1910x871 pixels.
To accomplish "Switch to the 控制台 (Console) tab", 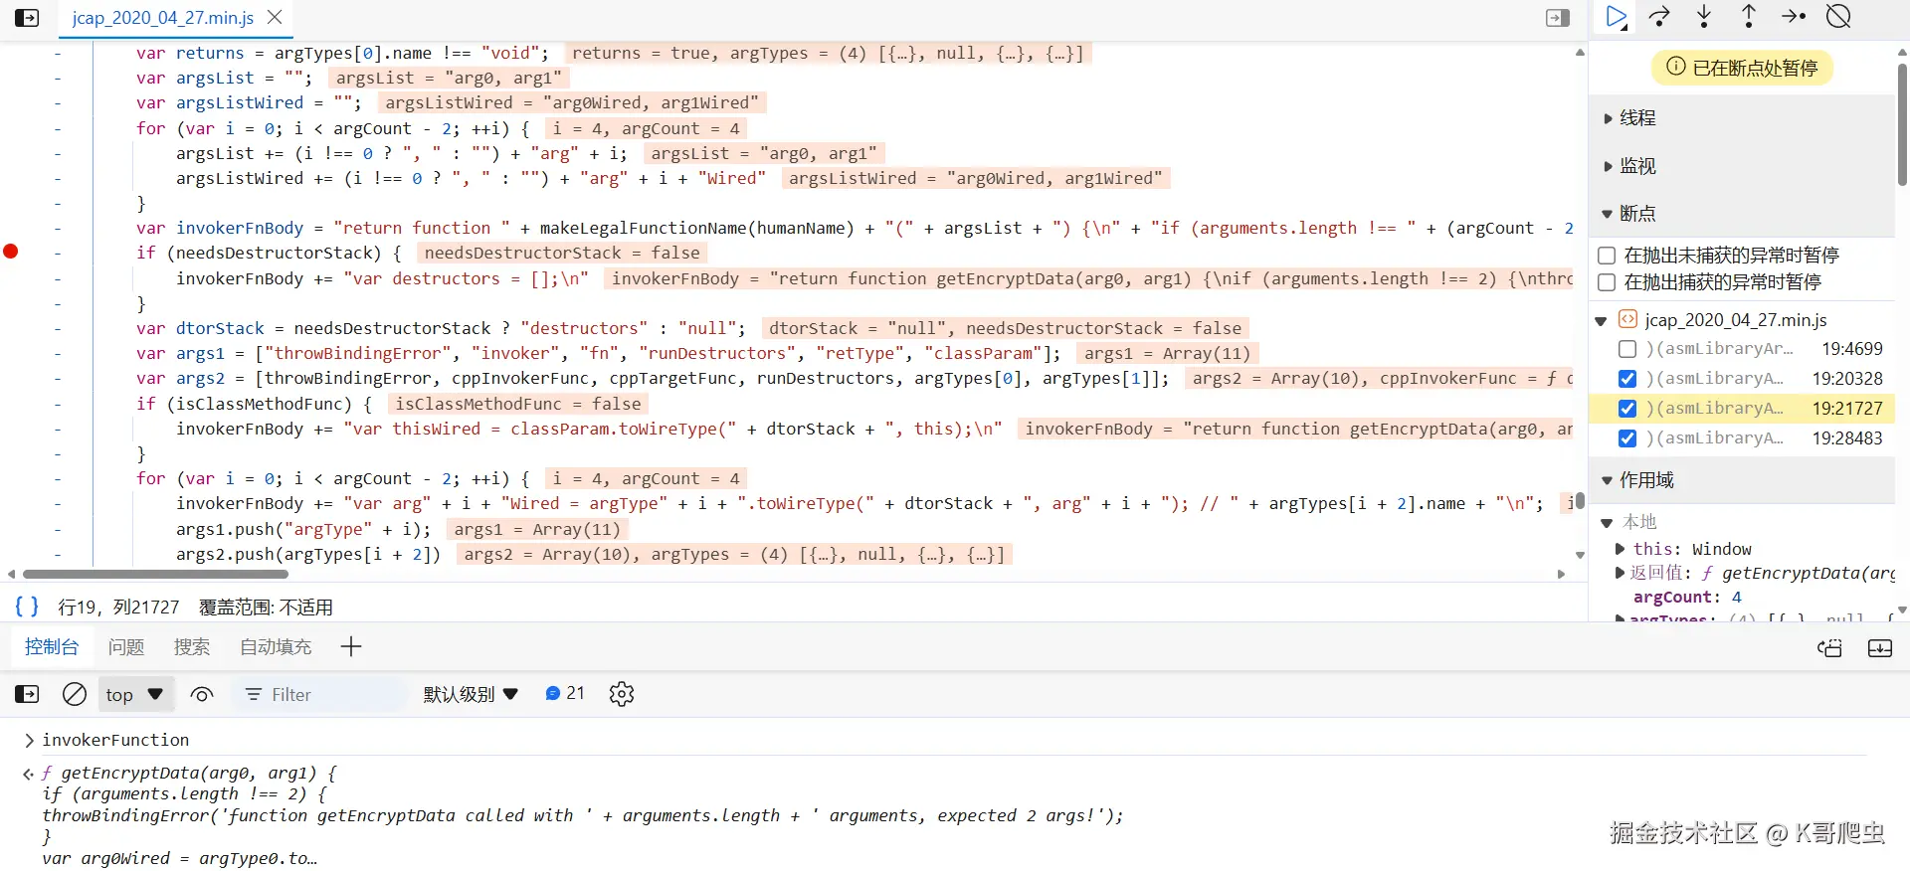I will click(x=52, y=646).
